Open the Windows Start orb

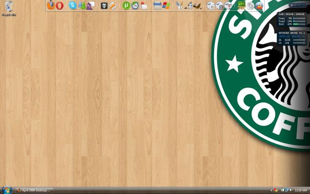pyautogui.click(x=7, y=190)
